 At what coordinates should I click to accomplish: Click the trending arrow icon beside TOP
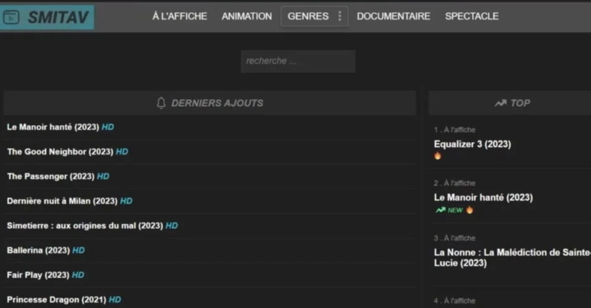(500, 103)
